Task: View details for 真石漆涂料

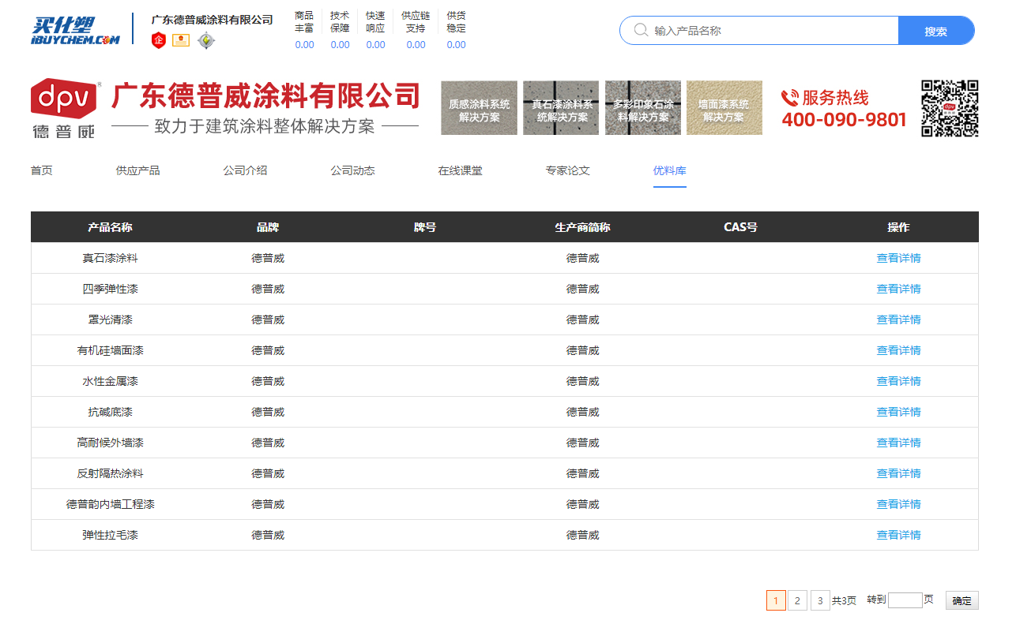Action: pos(898,258)
